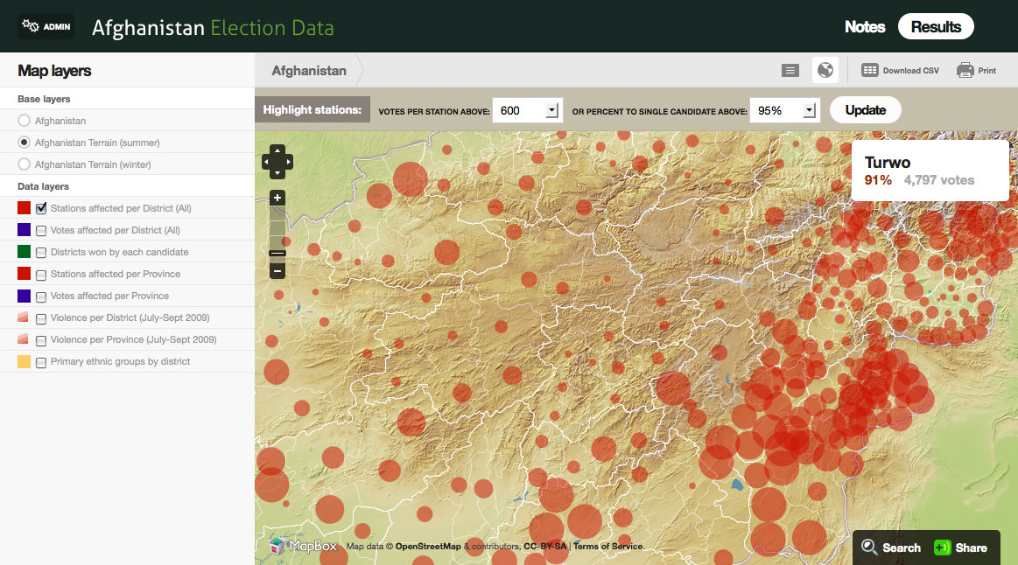This screenshot has height=565, width=1018.
Task: Zoom in with the plus button
Action: [277, 198]
